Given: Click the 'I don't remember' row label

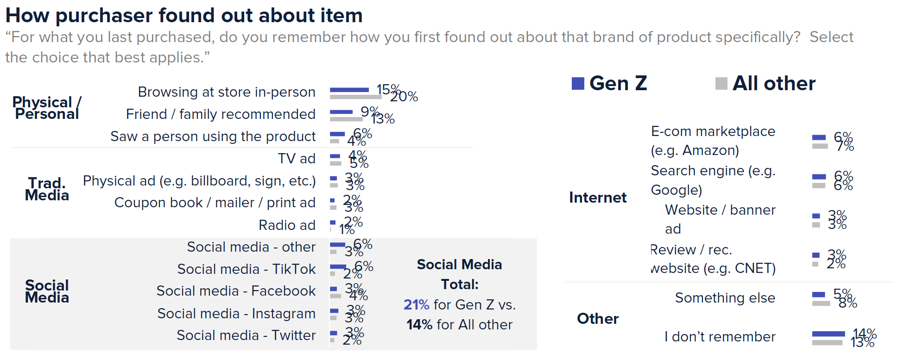Looking at the screenshot, I should point(720,337).
